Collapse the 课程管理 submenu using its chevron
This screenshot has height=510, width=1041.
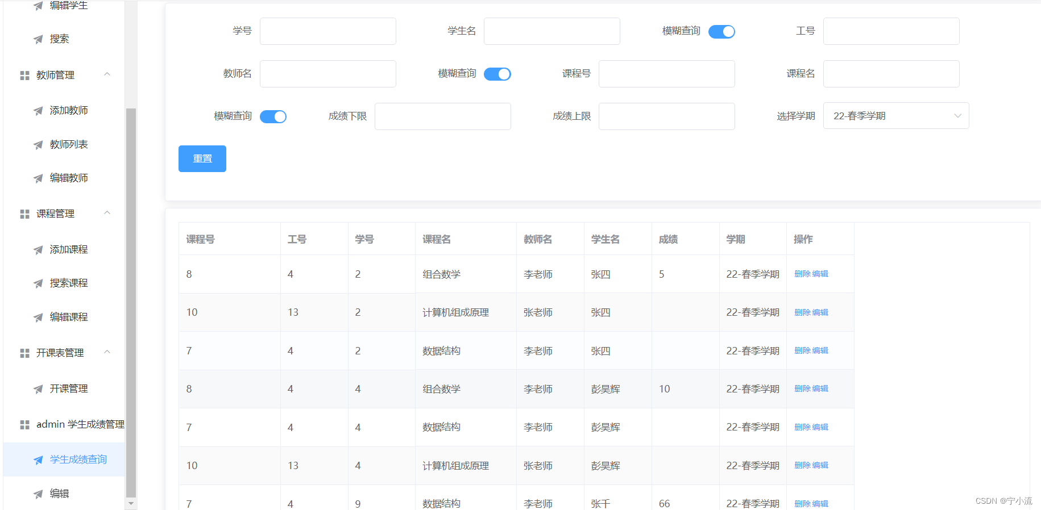tap(107, 213)
